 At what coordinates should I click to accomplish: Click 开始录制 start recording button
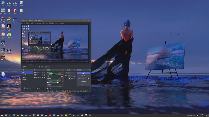pyautogui.click(x=83, y=76)
